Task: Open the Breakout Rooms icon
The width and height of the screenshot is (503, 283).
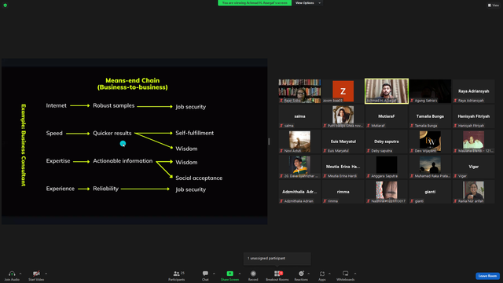Action: pos(277,274)
